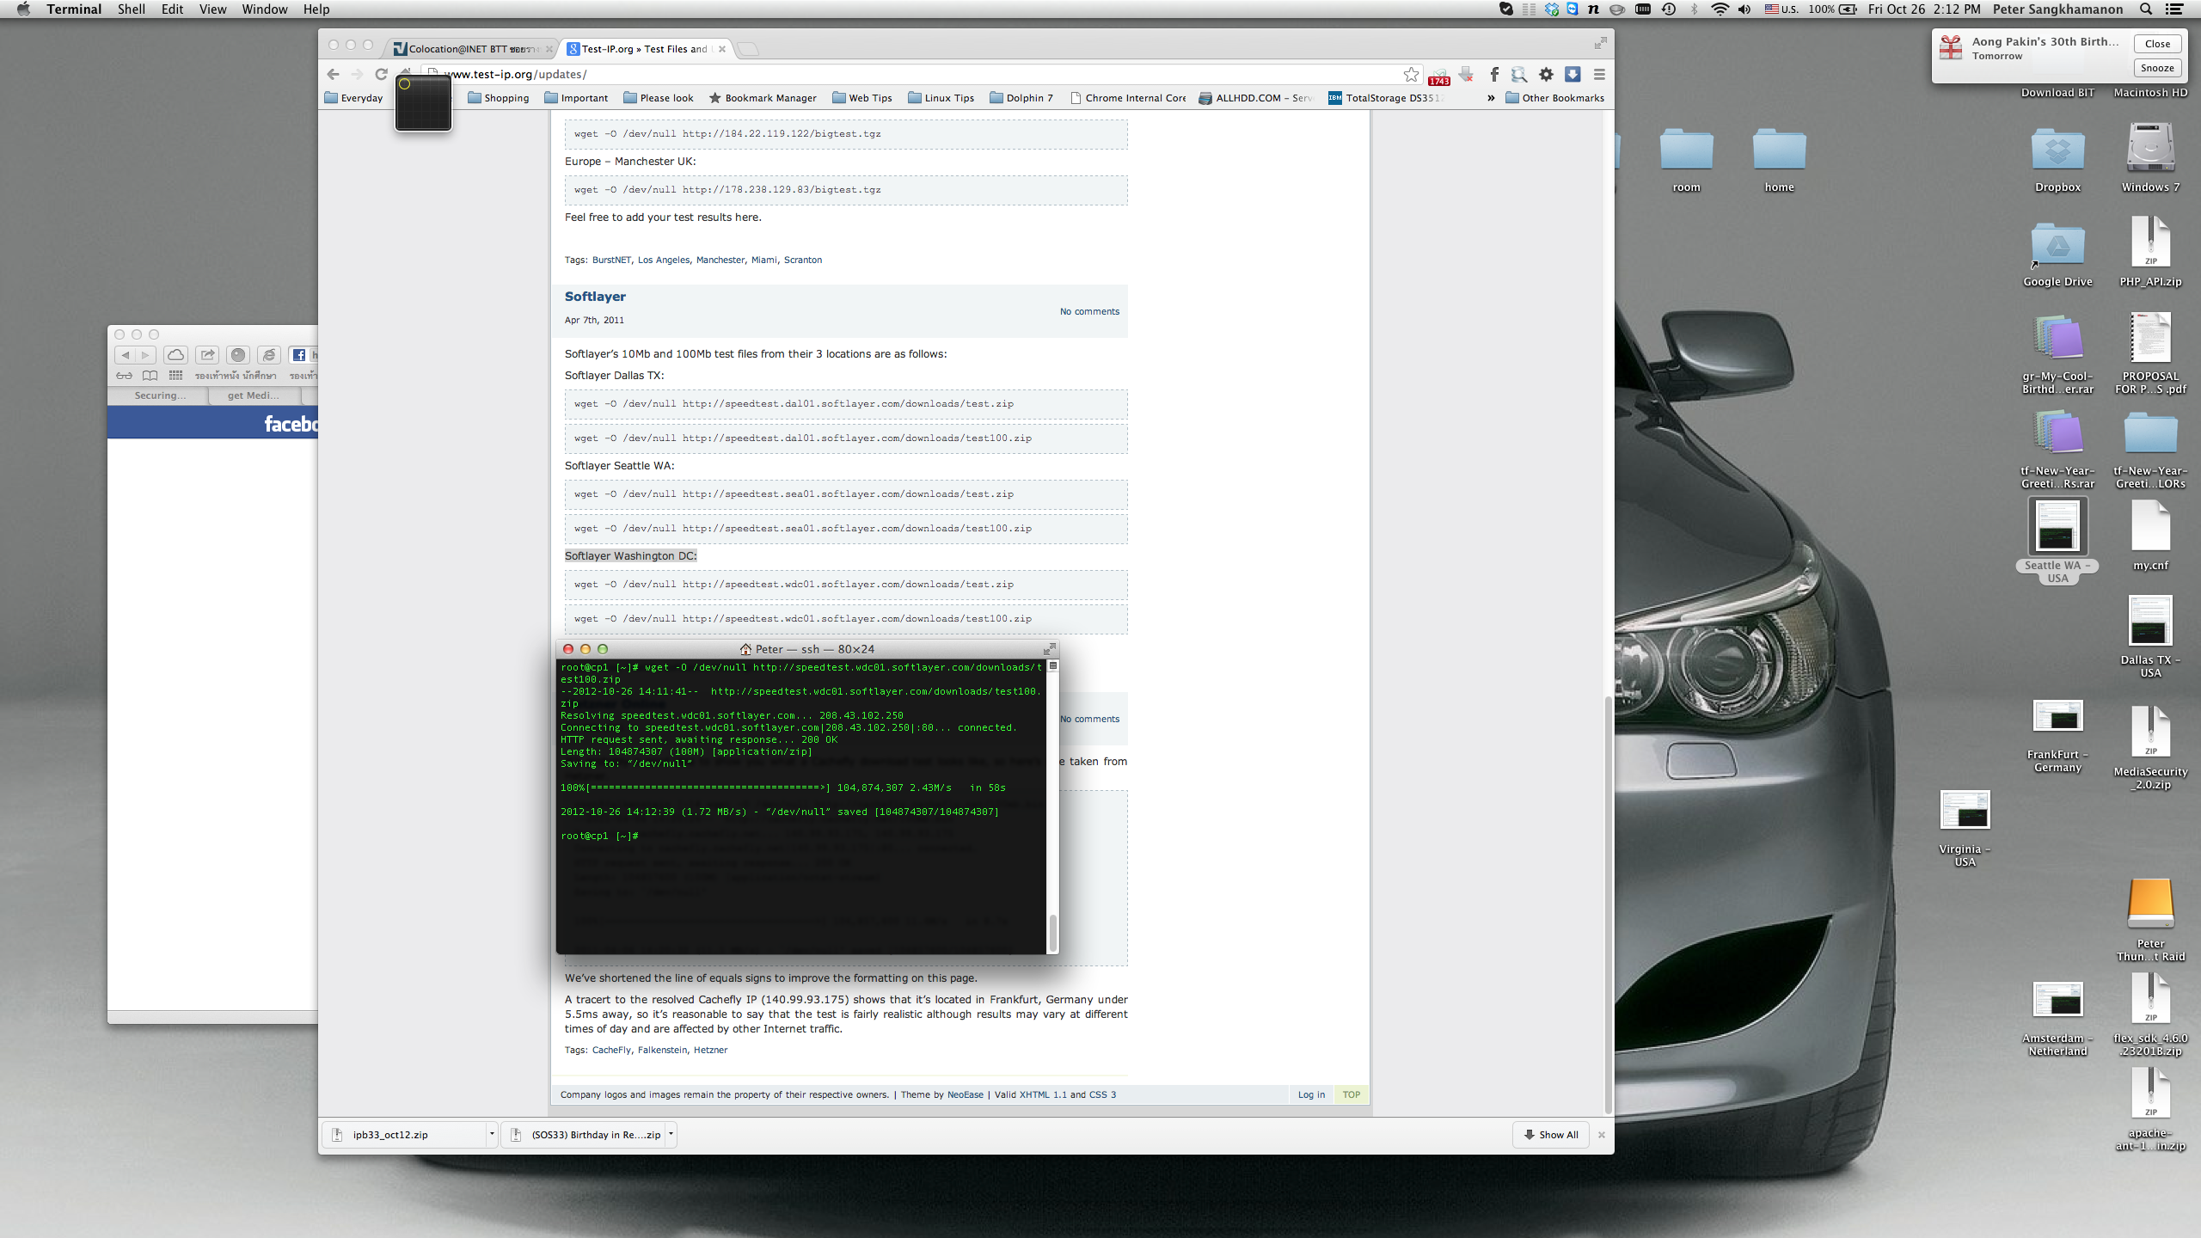Click the Virginia - USA screenshot thumbnail
The image size is (2201, 1238).
point(1965,811)
